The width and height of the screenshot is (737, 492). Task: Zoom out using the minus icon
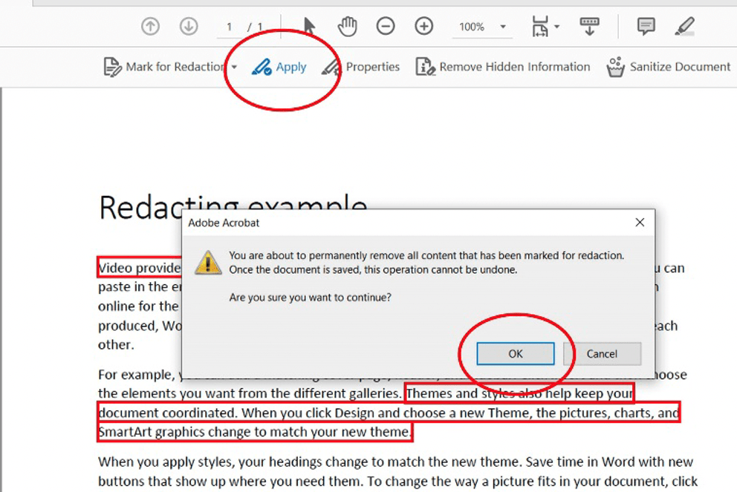pyautogui.click(x=386, y=26)
